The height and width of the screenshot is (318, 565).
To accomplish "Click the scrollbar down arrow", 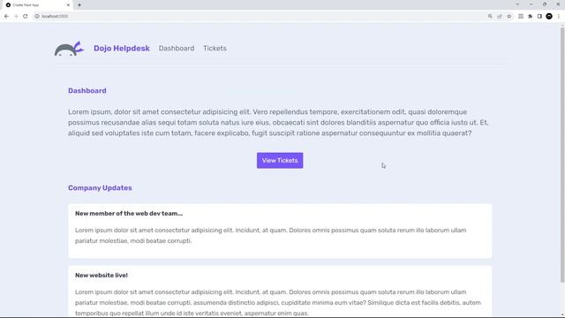I will point(562,314).
